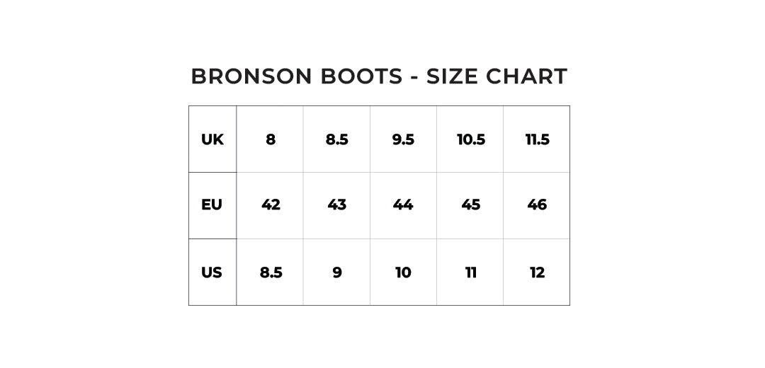Click UK size 11.5 cell
This screenshot has width=765, height=368.
[x=537, y=139]
